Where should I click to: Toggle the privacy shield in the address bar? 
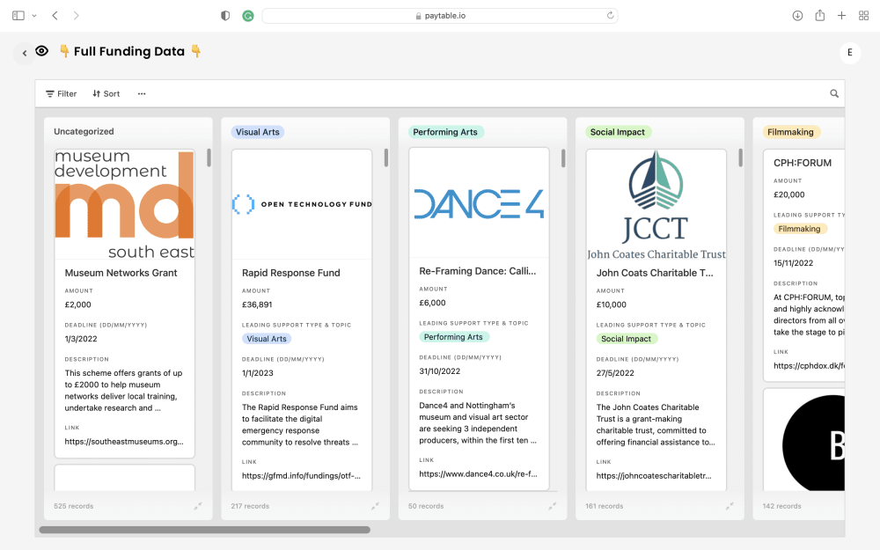pyautogui.click(x=225, y=15)
